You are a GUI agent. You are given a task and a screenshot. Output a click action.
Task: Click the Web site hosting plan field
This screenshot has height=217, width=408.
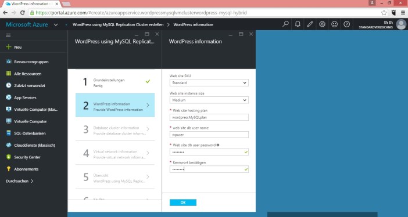(x=209, y=117)
